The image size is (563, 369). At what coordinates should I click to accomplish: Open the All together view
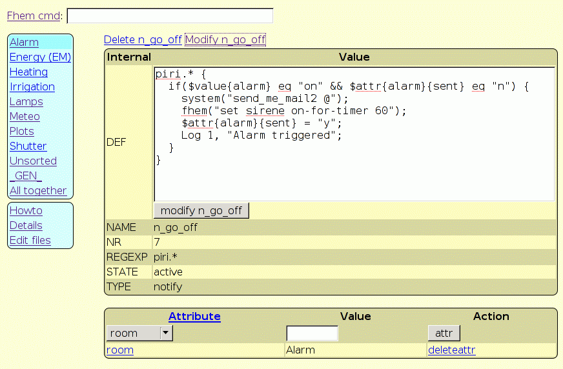[38, 190]
